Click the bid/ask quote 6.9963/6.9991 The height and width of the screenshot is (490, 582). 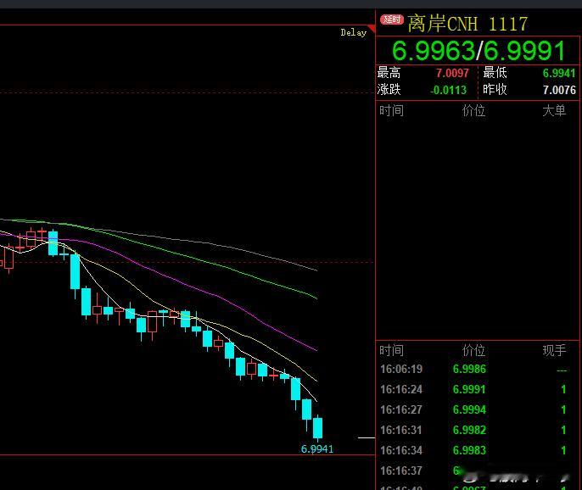click(478, 51)
